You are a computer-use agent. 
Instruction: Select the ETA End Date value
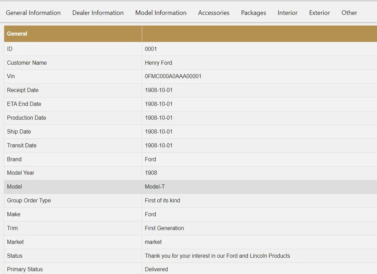coord(159,104)
